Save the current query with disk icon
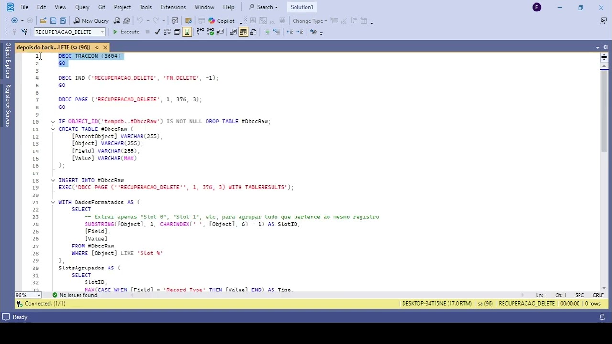This screenshot has width=612, height=344. coord(53,21)
